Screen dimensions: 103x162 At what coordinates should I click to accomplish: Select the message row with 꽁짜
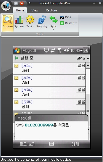[x=49, y=105]
